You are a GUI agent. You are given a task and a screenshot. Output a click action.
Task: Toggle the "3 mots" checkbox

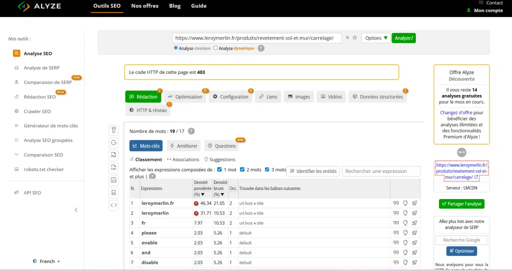coord(267,169)
